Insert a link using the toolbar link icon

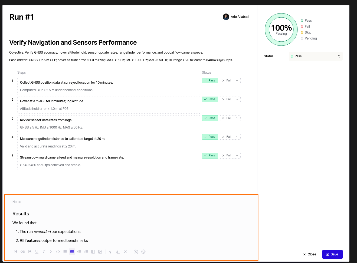click(23, 252)
